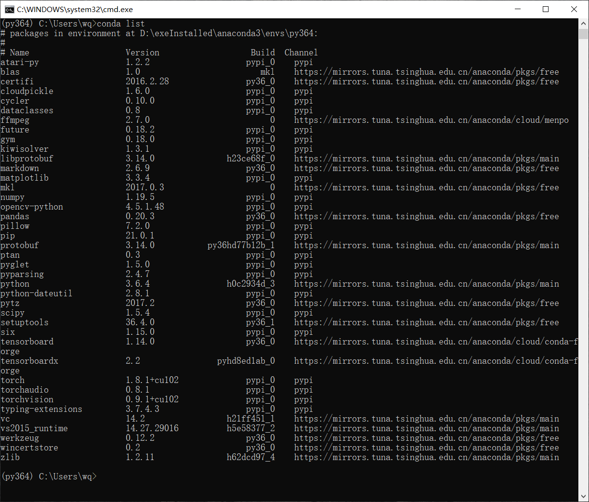Click the 'werkzeug' package name
Viewport: 589px width, 502px height.
20,438
